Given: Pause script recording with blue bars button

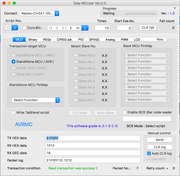Looking at the screenshot, I should click(15, 28).
